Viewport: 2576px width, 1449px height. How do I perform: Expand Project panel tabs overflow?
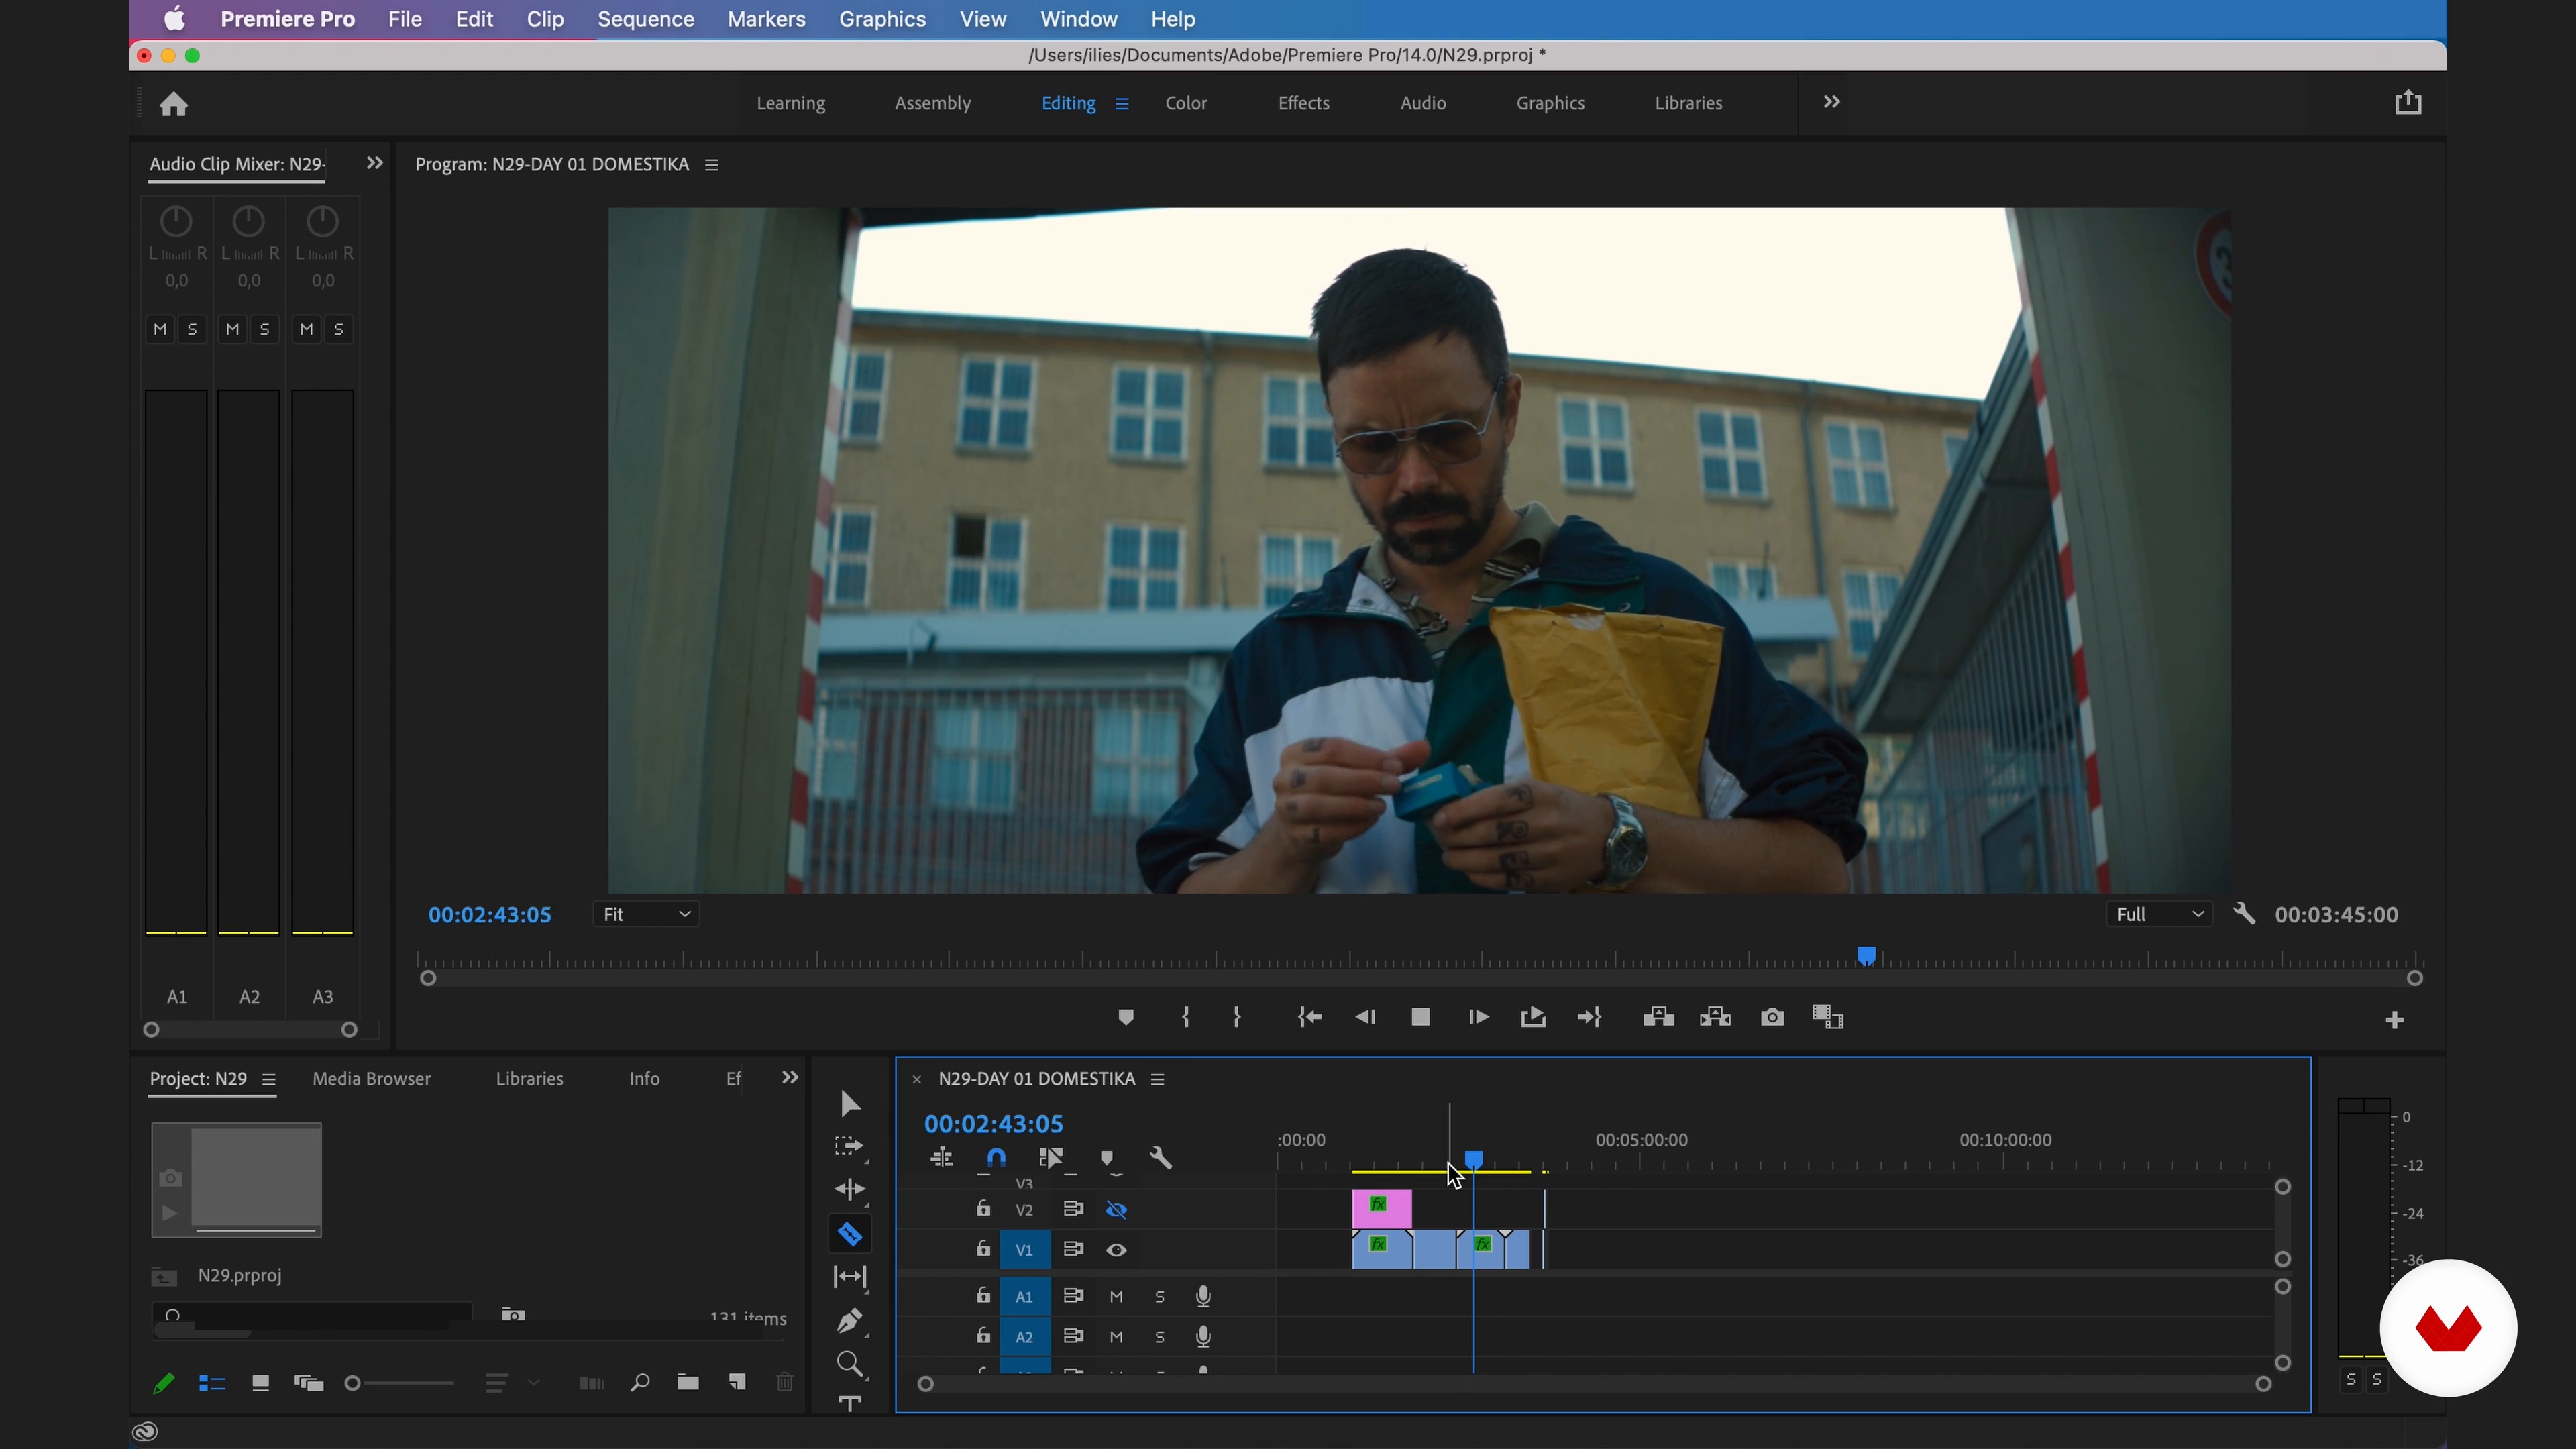coord(790,1077)
